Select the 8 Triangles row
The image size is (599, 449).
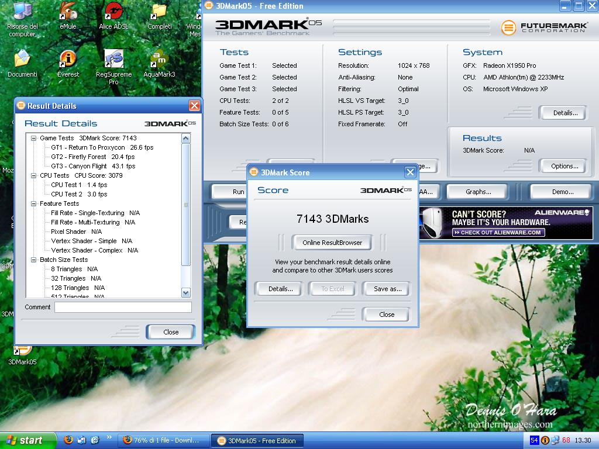74,269
